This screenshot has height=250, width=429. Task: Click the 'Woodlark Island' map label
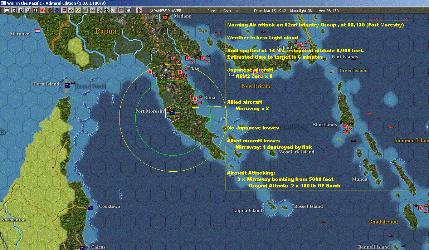point(297,152)
